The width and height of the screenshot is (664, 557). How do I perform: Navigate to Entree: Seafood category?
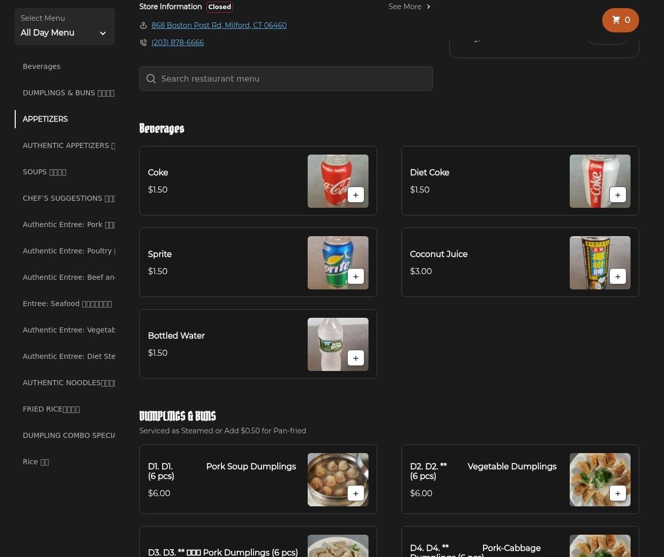coord(67,304)
